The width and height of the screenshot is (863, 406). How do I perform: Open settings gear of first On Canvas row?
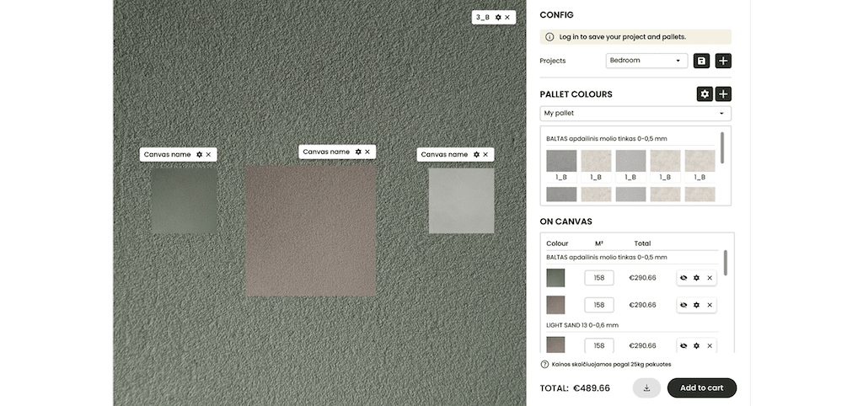pos(696,278)
